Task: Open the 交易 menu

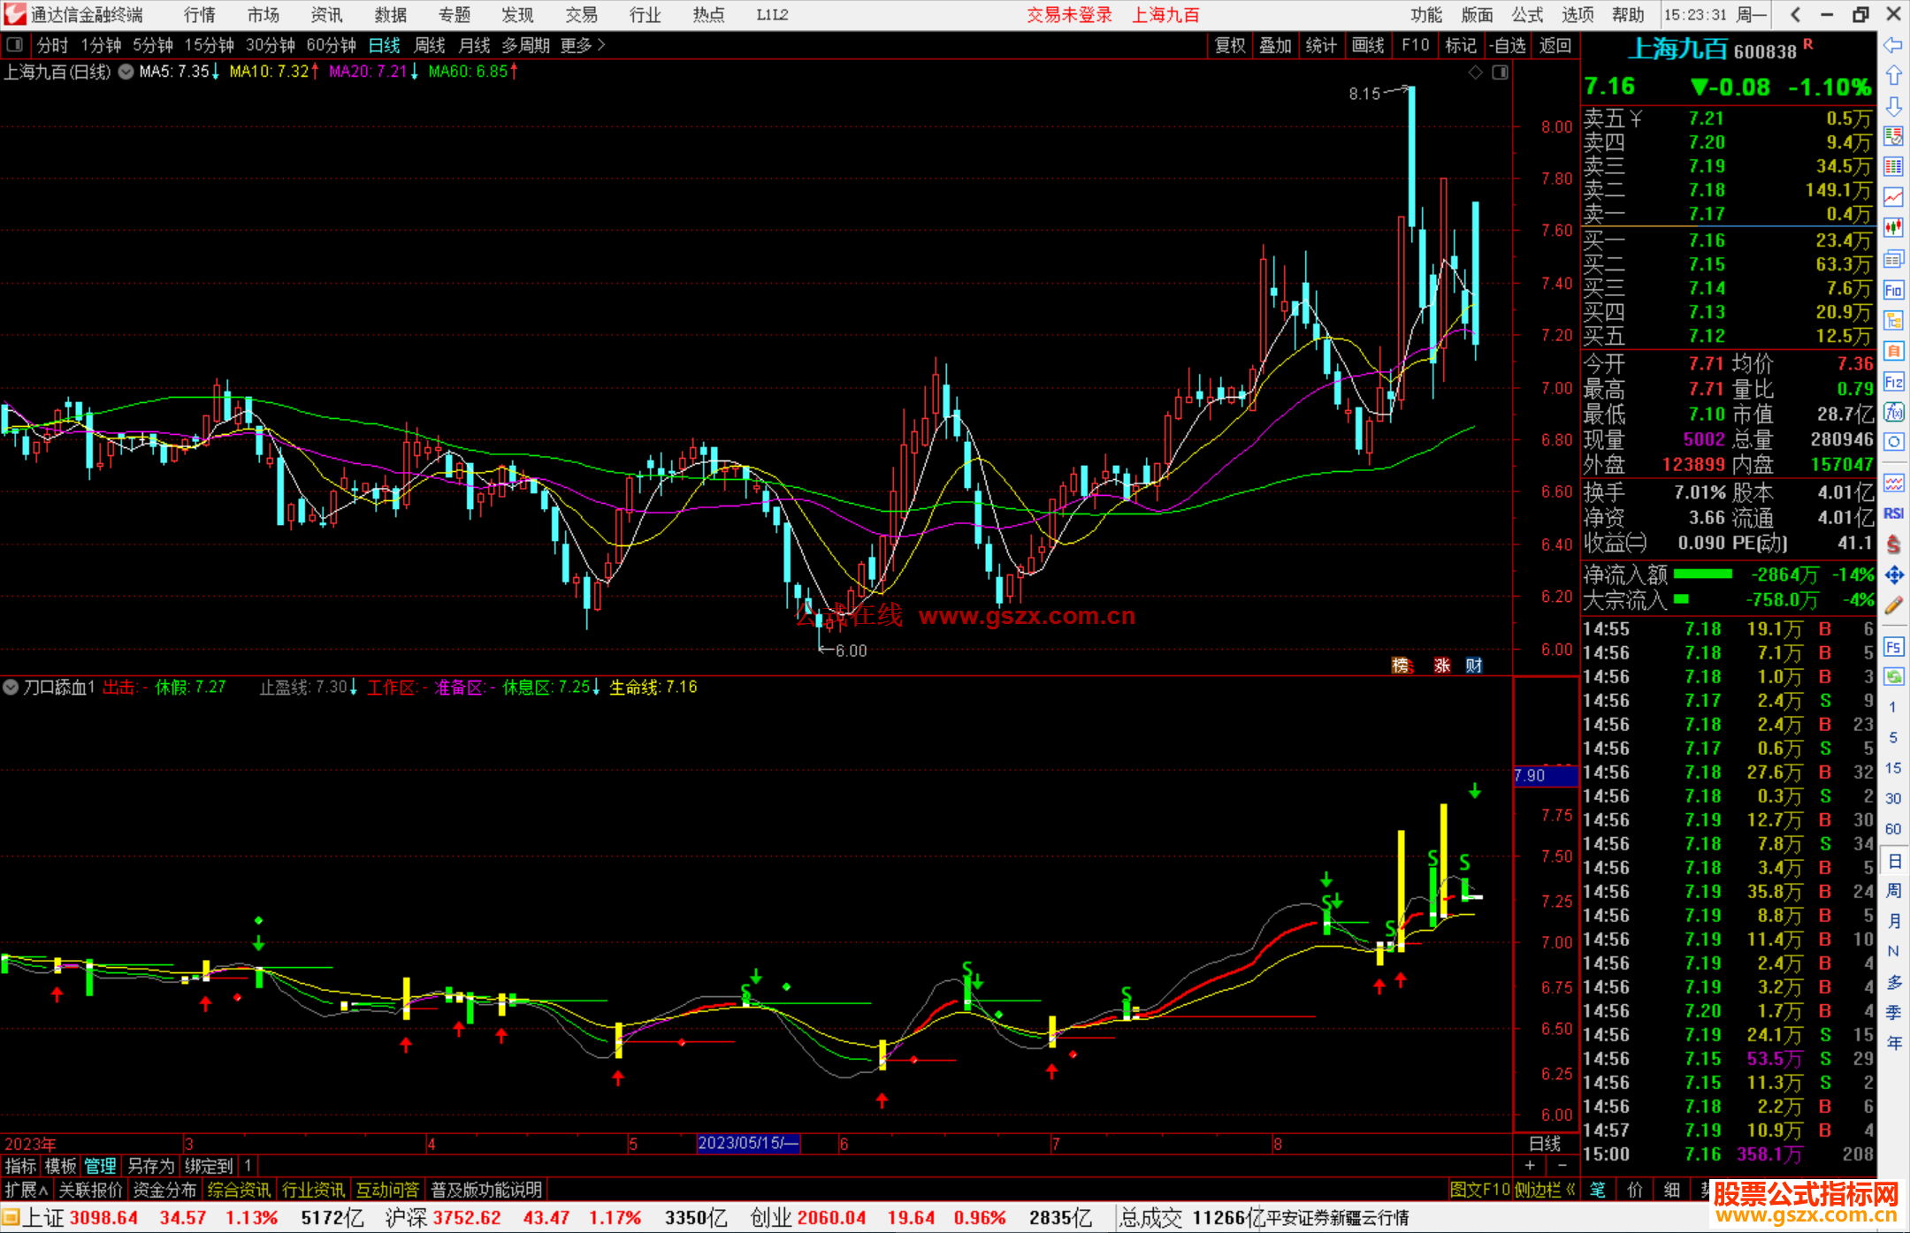Action: pyautogui.click(x=581, y=15)
